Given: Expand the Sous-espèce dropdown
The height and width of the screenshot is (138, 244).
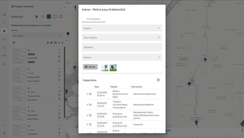Looking at the screenshot, I should pyautogui.click(x=122, y=38).
